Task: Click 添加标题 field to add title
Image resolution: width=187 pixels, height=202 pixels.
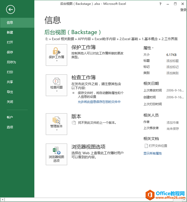Action: (x=172, y=61)
